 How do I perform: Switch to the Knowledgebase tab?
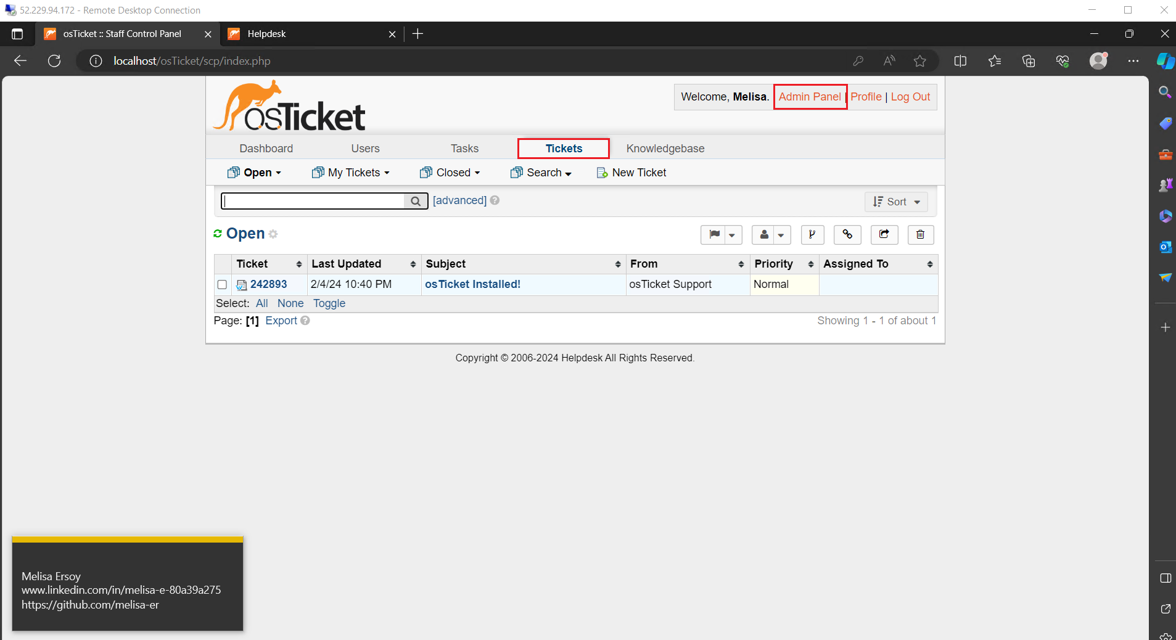tap(665, 149)
